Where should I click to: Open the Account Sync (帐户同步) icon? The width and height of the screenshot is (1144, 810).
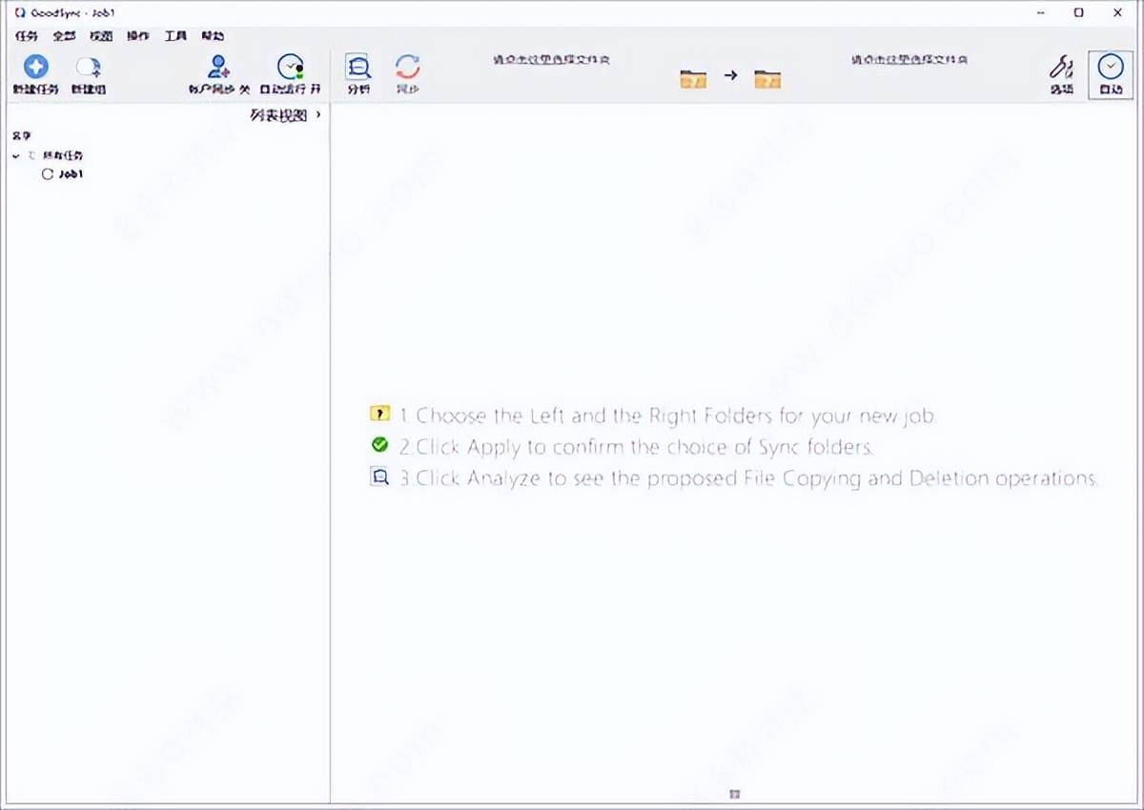coord(219,68)
